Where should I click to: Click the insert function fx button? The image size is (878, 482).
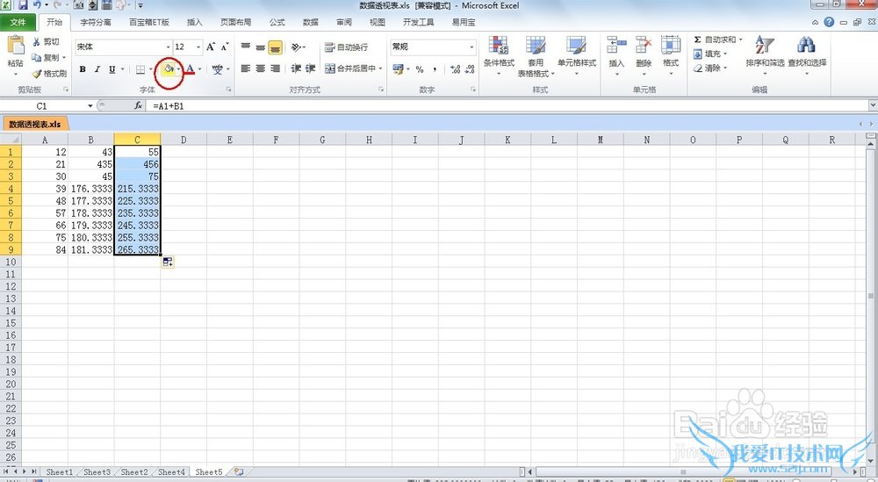138,106
